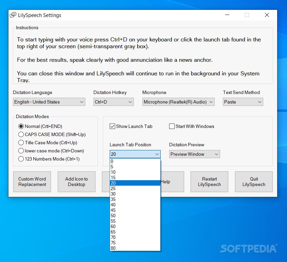Select 5 in Launch Tab Position list
The width and height of the screenshot is (287, 262).
(x=135, y=167)
